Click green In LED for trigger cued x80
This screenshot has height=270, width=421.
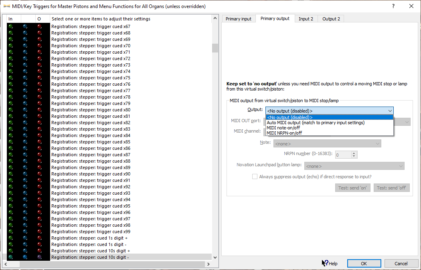tap(10, 110)
